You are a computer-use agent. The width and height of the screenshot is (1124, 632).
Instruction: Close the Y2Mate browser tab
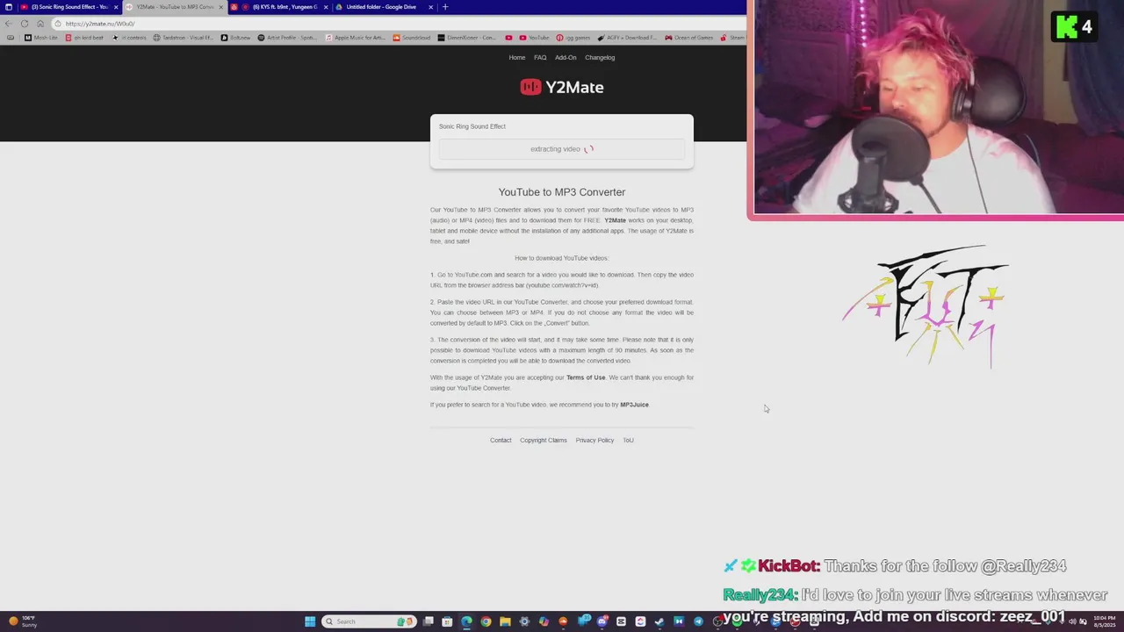pyautogui.click(x=221, y=7)
